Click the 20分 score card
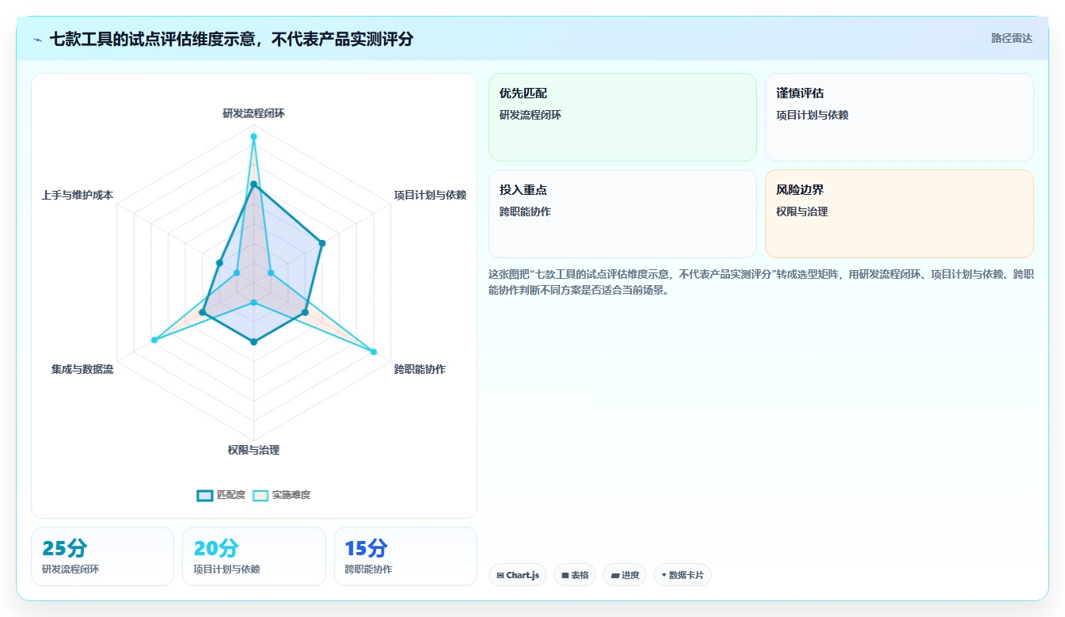 [x=254, y=556]
